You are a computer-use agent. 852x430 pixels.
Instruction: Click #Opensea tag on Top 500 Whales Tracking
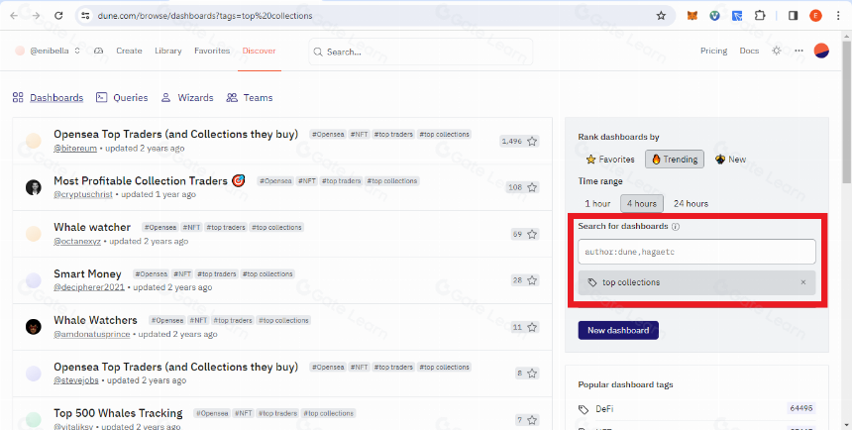tap(212, 414)
